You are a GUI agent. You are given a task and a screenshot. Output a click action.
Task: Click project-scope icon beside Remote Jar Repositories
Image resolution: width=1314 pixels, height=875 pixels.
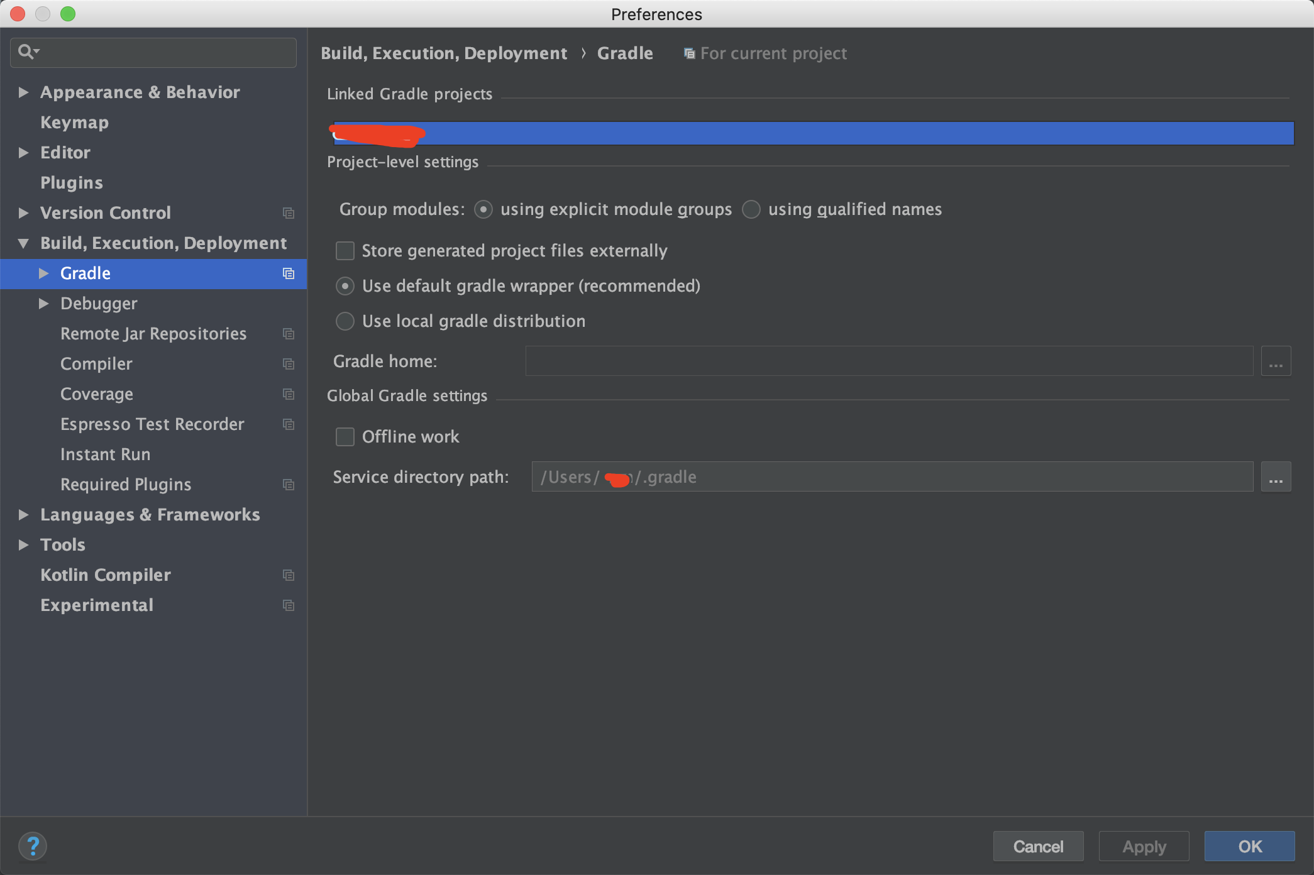[289, 334]
